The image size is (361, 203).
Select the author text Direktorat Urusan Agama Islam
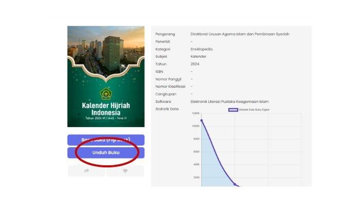(240, 34)
